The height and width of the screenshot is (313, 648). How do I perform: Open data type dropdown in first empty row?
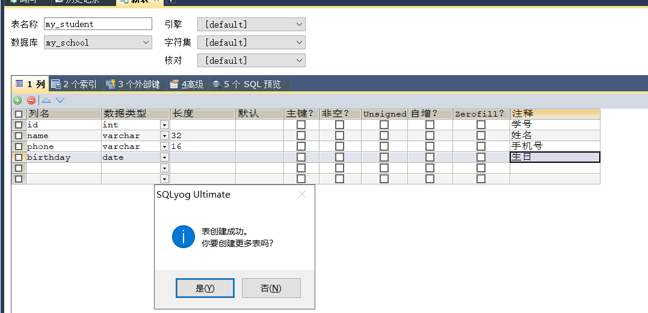[x=164, y=168]
